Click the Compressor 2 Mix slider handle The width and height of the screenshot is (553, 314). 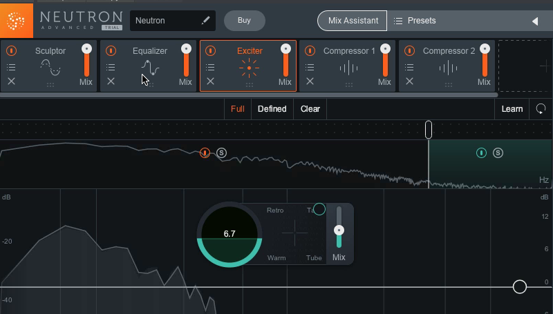[485, 49]
